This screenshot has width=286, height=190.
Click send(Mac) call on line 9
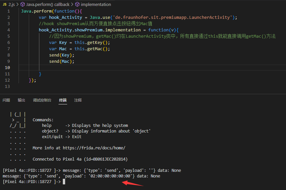pyautogui.click(x=61, y=61)
